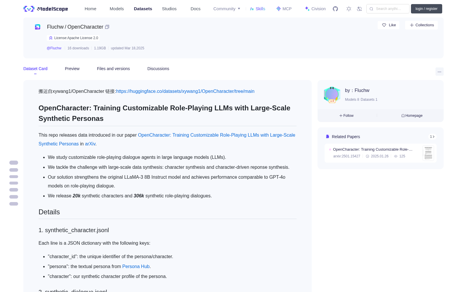Click the dataset icon beside Fluchw/OpenCharacter
The height and width of the screenshot is (292, 467).
(38, 27)
